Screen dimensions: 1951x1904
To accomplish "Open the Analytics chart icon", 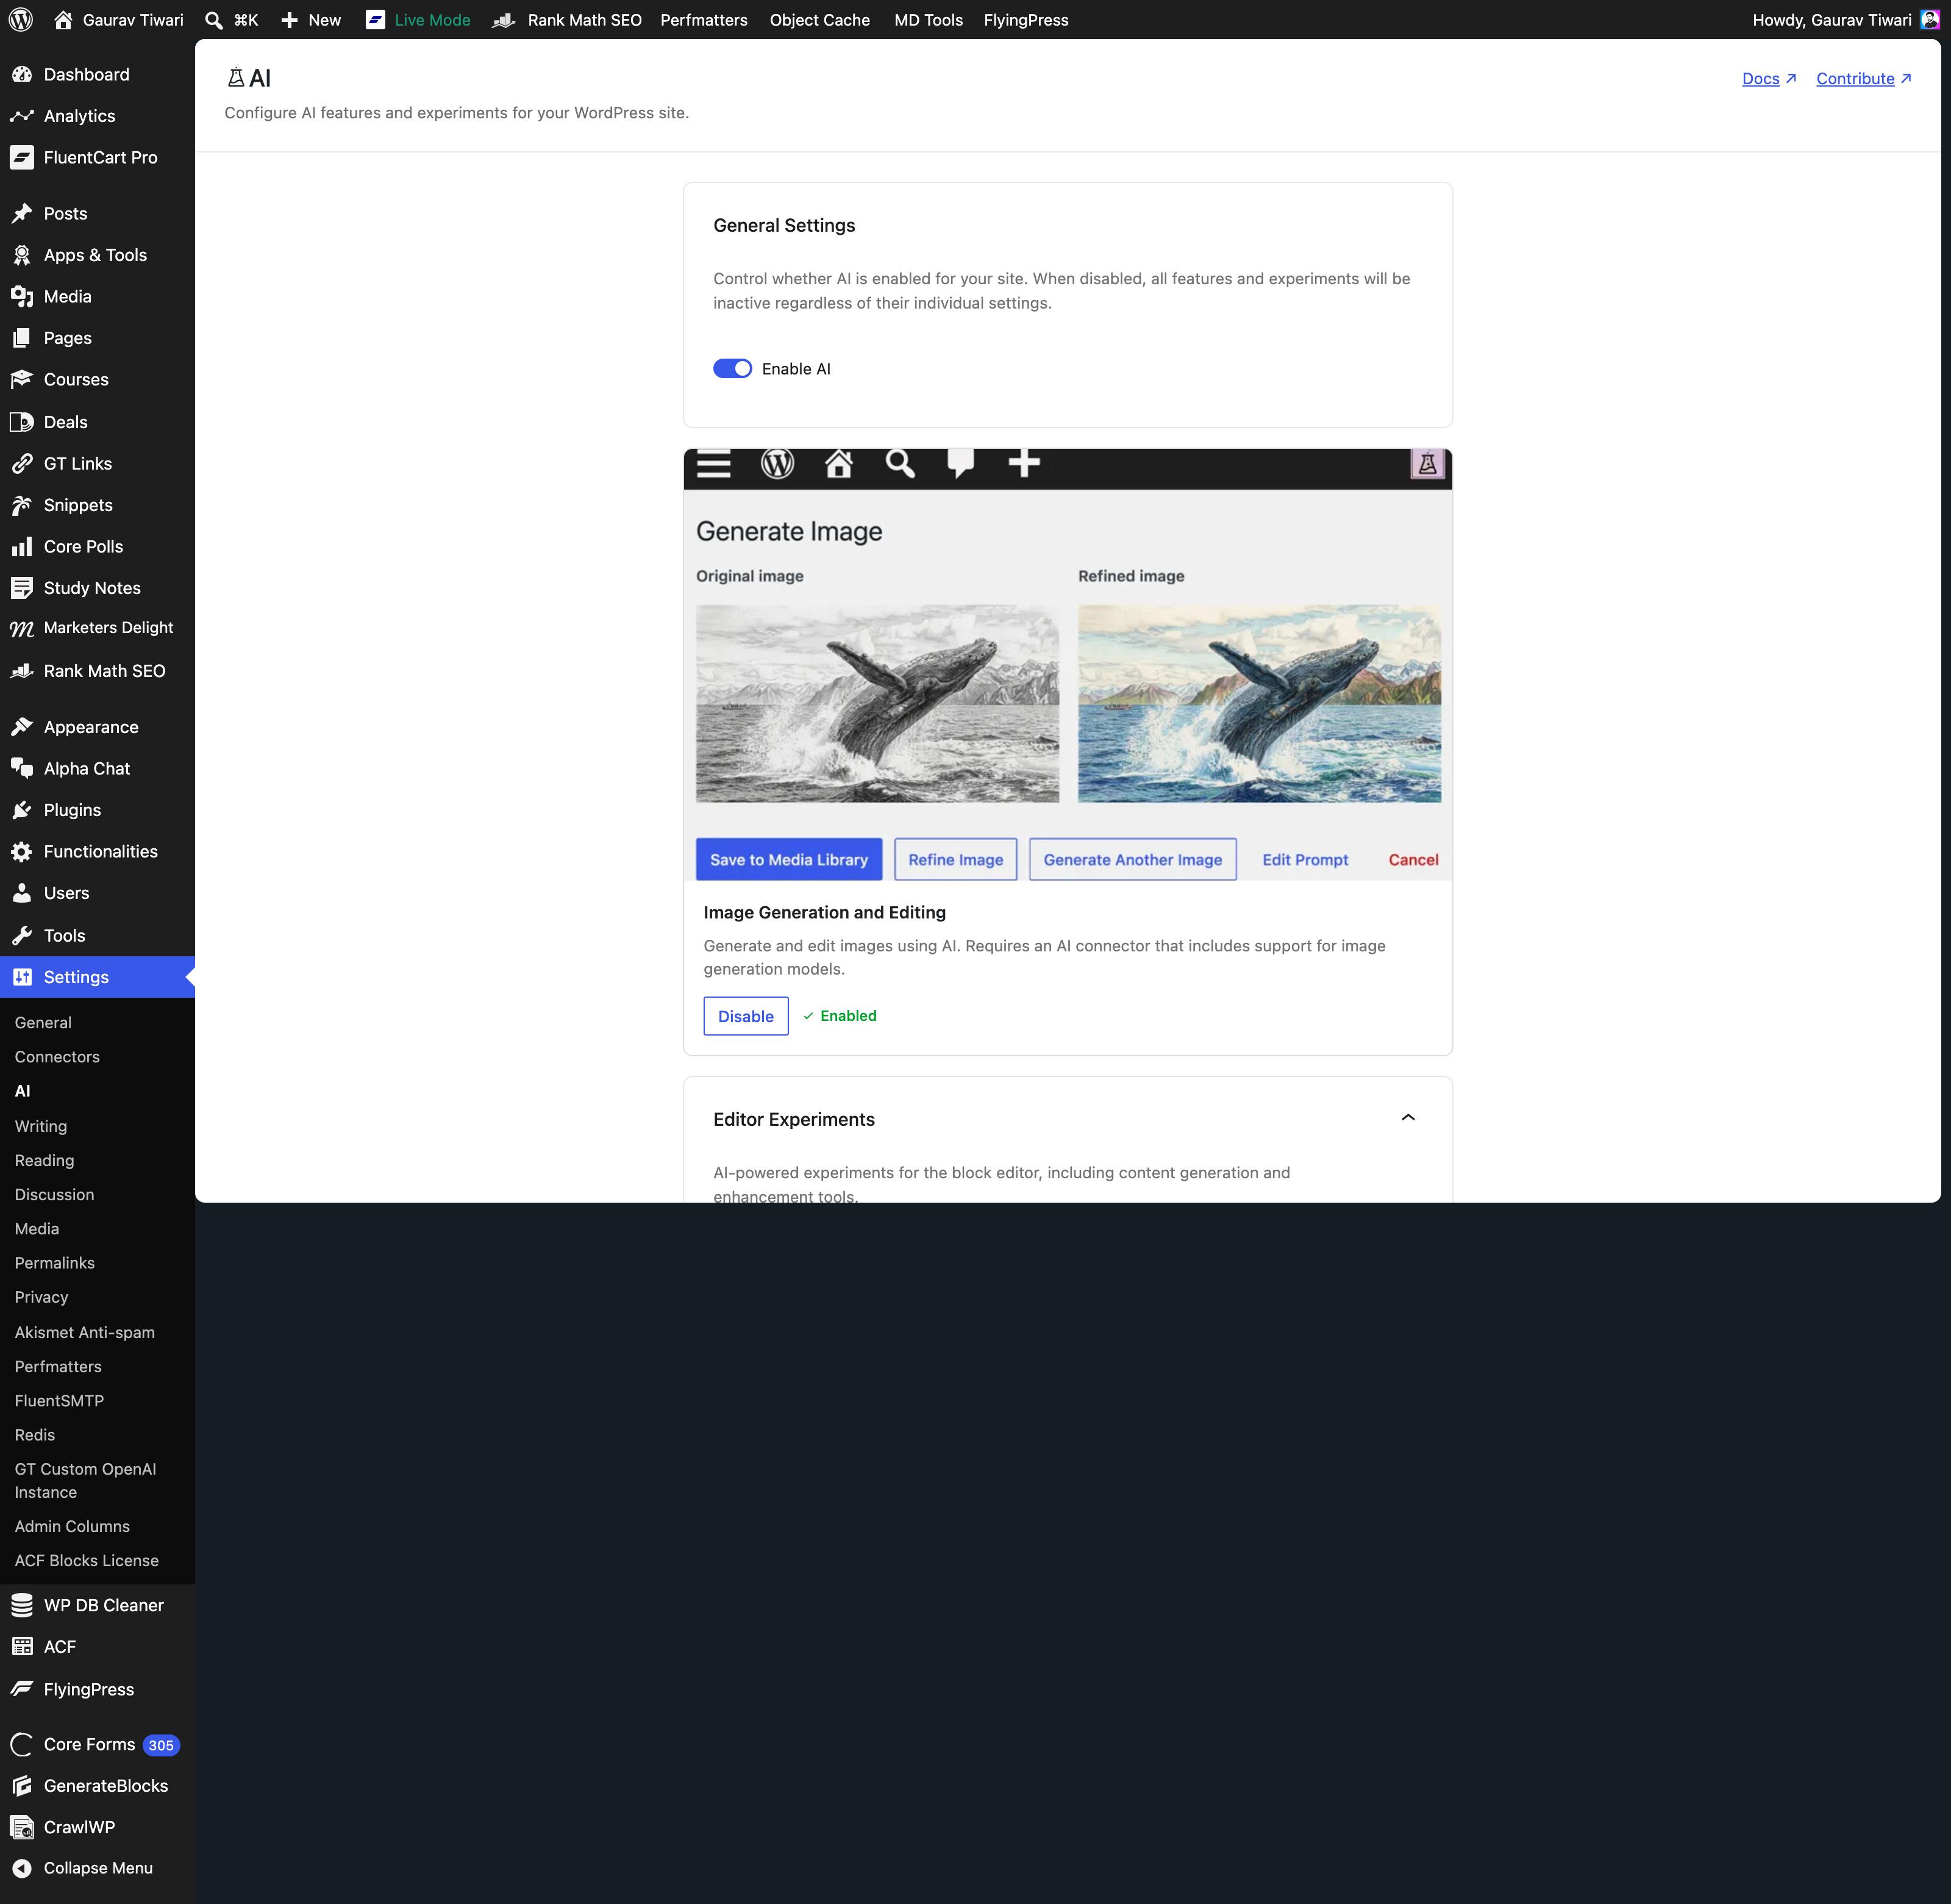I will pyautogui.click(x=22, y=116).
